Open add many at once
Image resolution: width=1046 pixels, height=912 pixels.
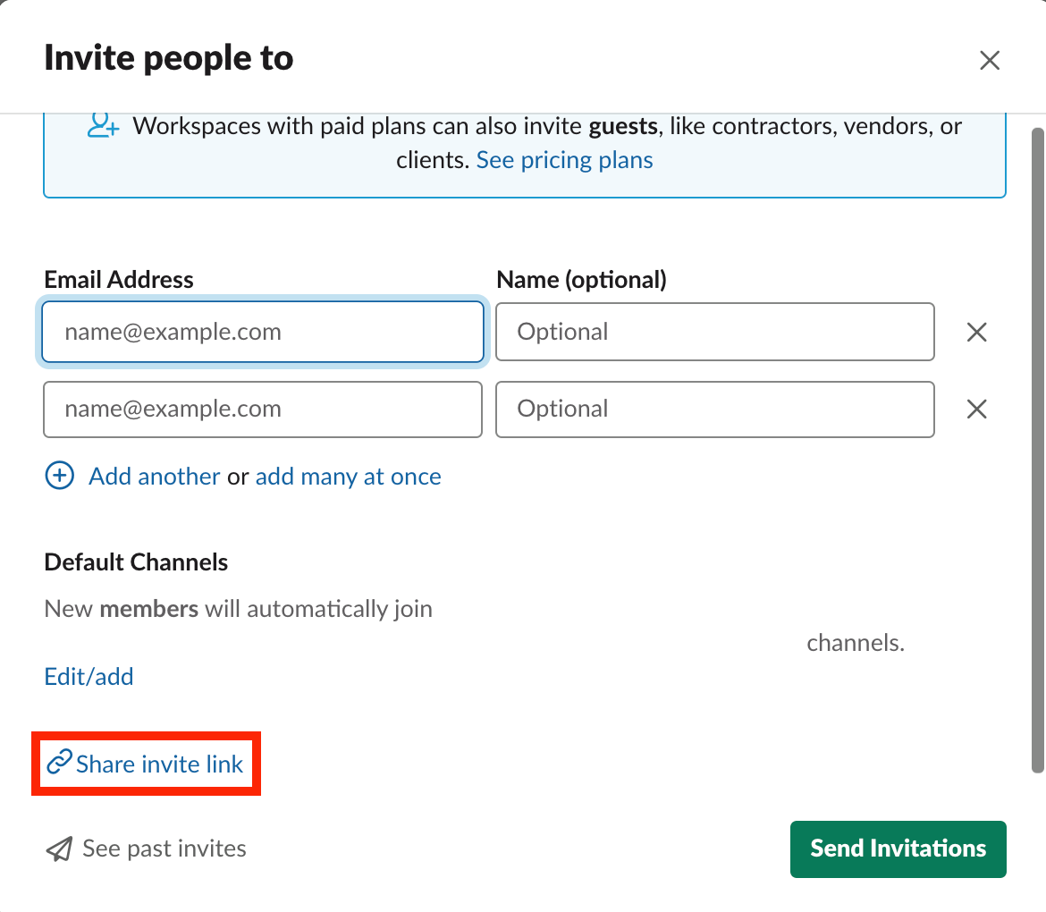pos(348,477)
